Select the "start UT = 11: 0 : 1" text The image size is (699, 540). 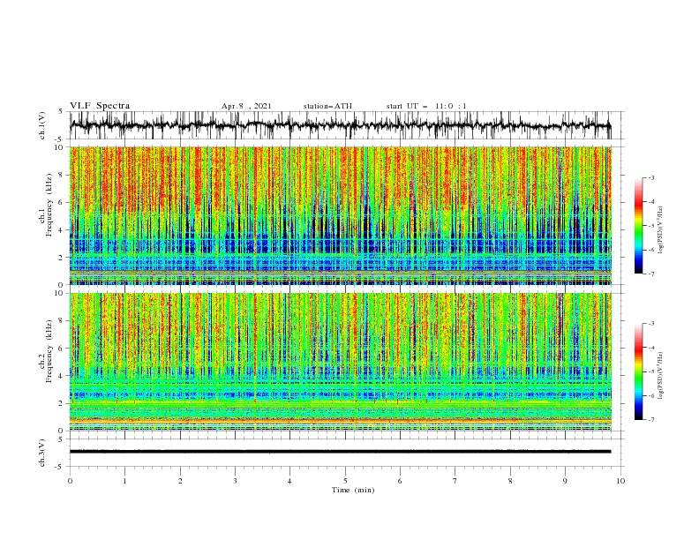(x=426, y=106)
